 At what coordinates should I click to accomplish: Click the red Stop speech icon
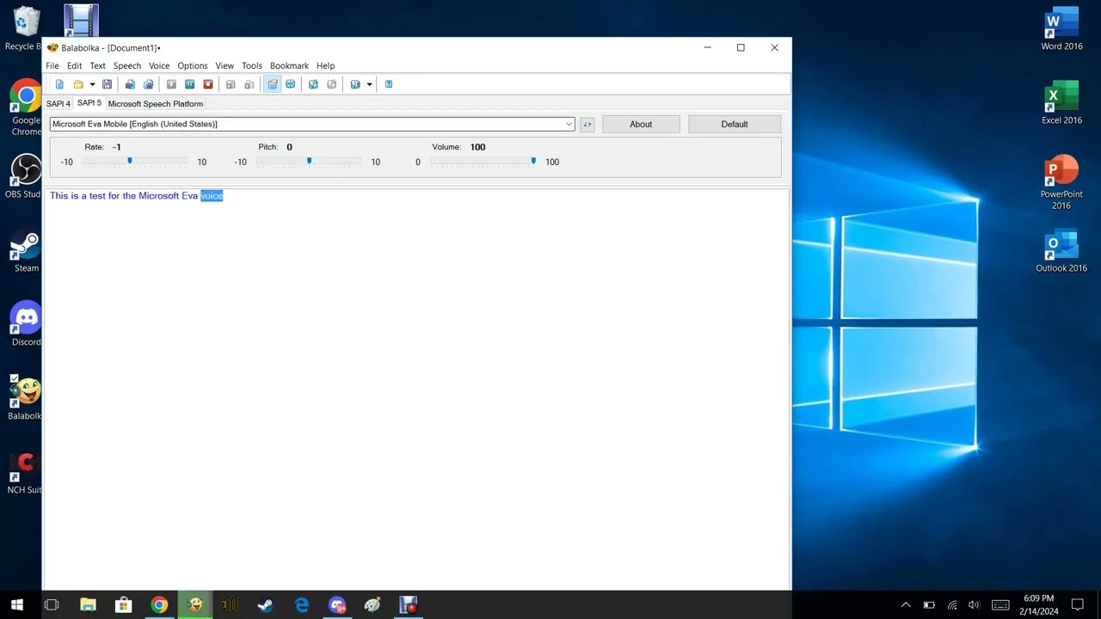208,84
